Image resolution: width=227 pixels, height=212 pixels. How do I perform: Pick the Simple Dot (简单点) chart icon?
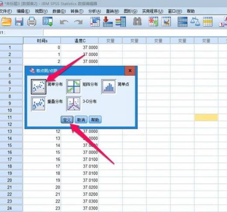(109, 87)
